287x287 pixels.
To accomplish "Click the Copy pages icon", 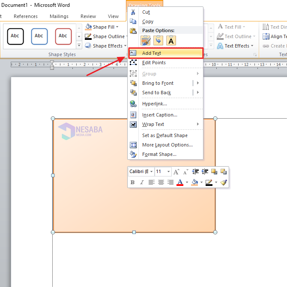I will click(x=133, y=21).
